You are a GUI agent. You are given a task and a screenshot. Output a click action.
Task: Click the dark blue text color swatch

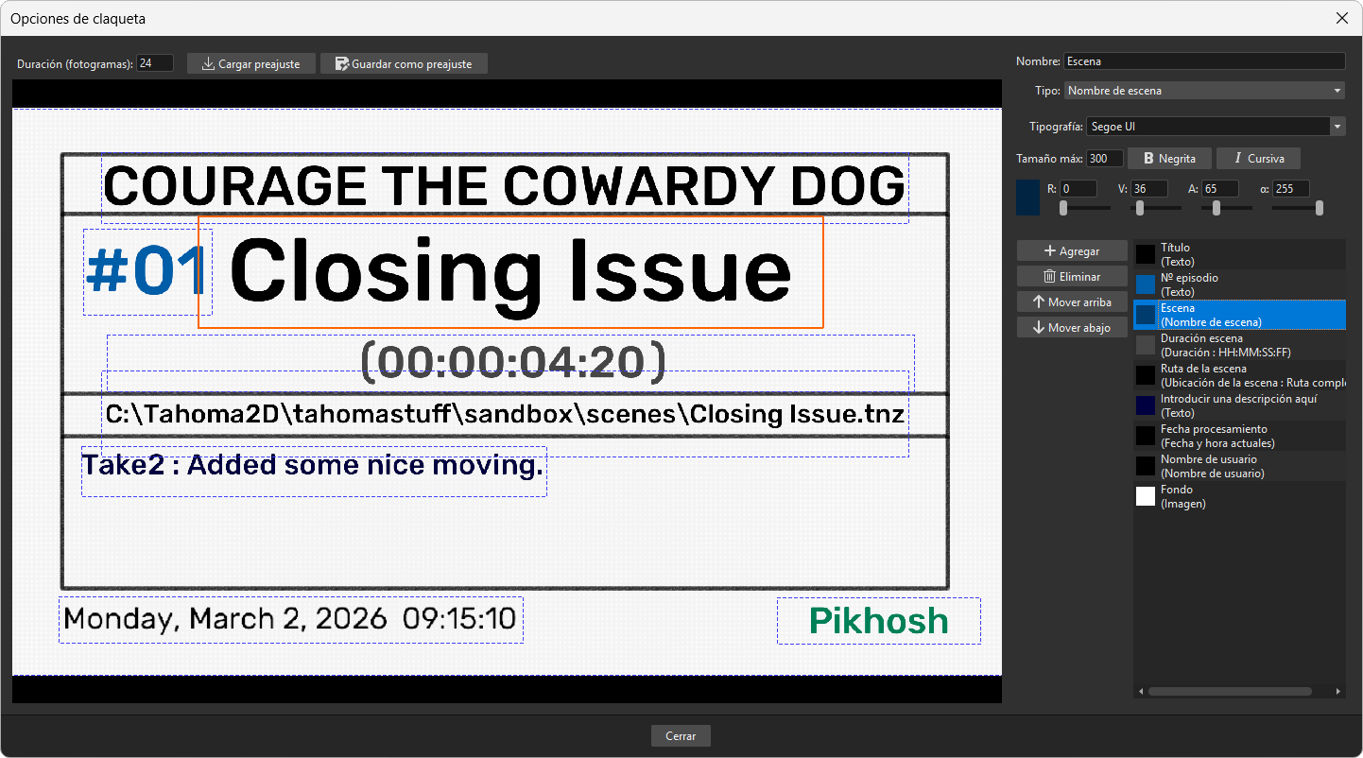click(1027, 196)
